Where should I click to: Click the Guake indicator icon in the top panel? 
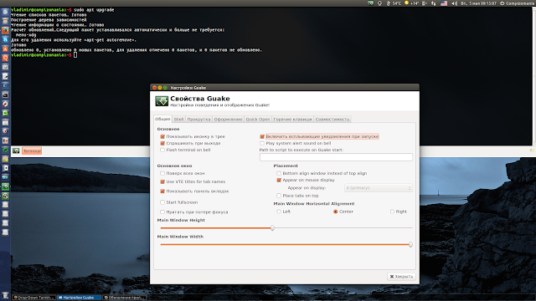(x=370, y=3)
